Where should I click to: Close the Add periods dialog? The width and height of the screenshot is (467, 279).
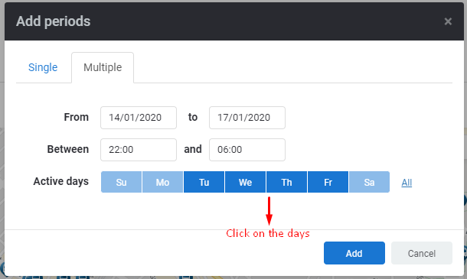pos(448,21)
